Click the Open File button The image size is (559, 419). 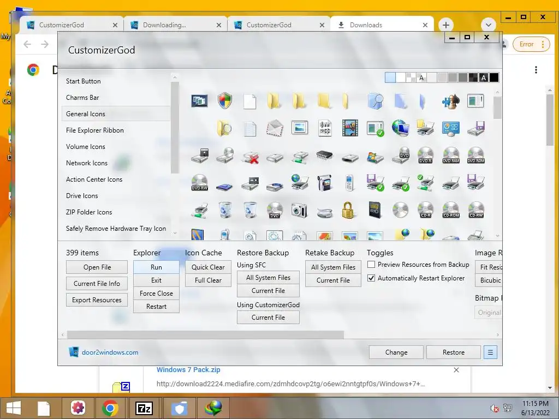(x=97, y=267)
